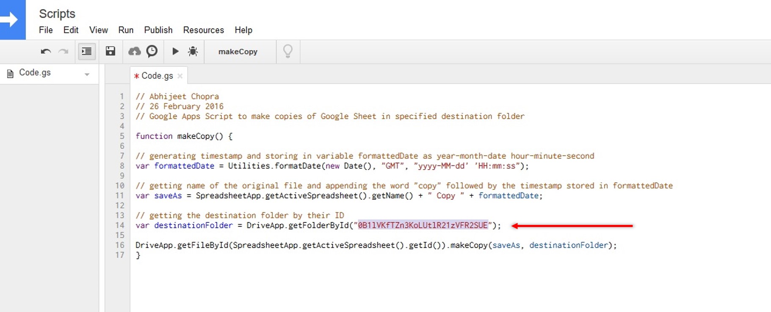Open current project's triggers clock icon
The image size is (771, 312).
[x=152, y=52]
